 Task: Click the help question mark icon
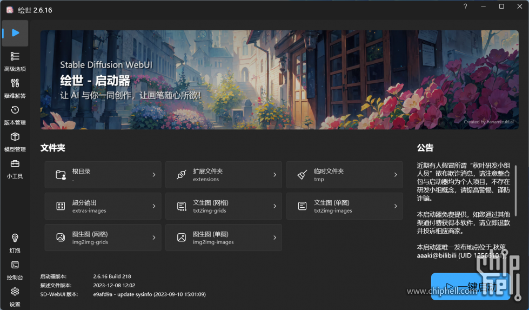465,6
